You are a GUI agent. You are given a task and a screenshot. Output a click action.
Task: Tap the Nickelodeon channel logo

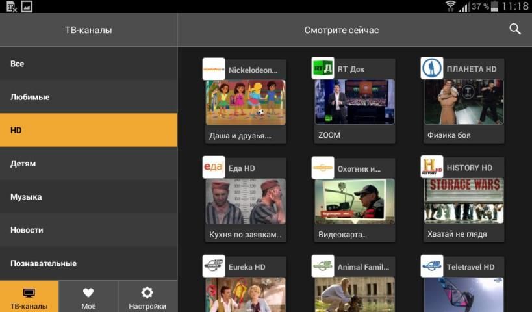[x=214, y=69]
